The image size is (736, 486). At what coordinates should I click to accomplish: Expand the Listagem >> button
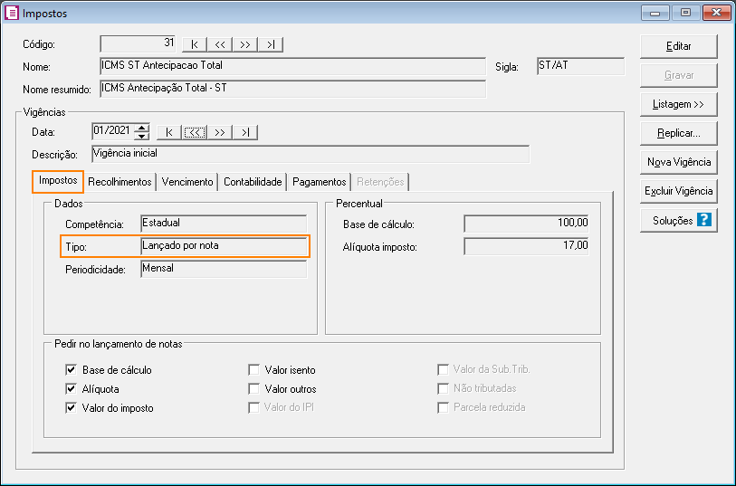click(x=678, y=104)
